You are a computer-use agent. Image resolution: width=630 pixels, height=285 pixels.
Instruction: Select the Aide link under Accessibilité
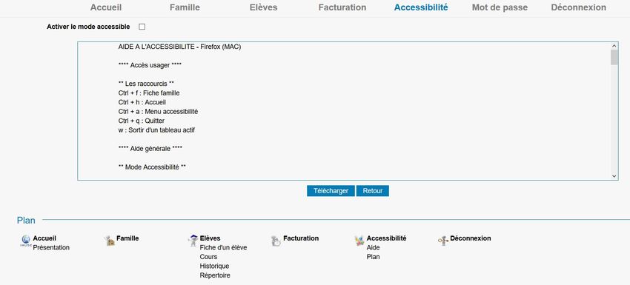point(374,248)
